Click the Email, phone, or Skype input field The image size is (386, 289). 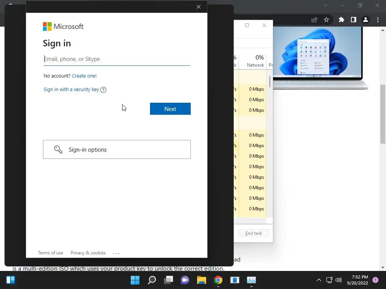point(117,59)
